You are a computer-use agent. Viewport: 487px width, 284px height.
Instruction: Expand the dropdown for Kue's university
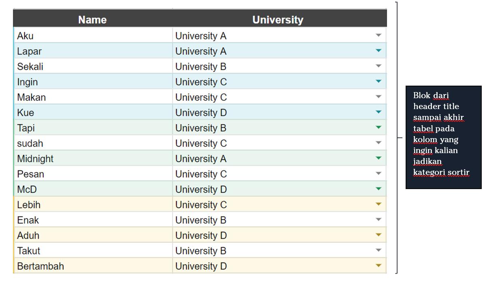[x=379, y=112]
